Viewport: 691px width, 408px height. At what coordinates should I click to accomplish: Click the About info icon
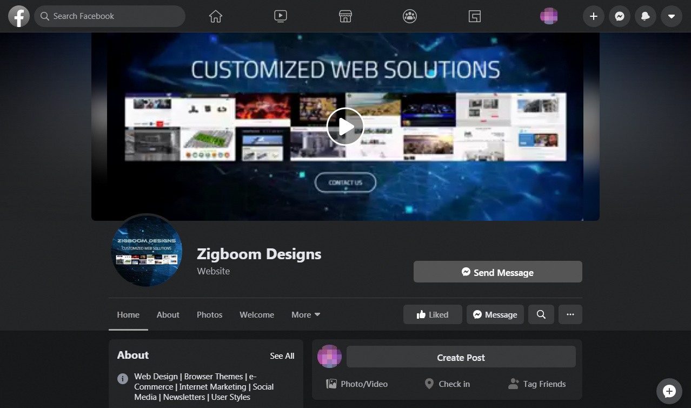[x=123, y=378]
